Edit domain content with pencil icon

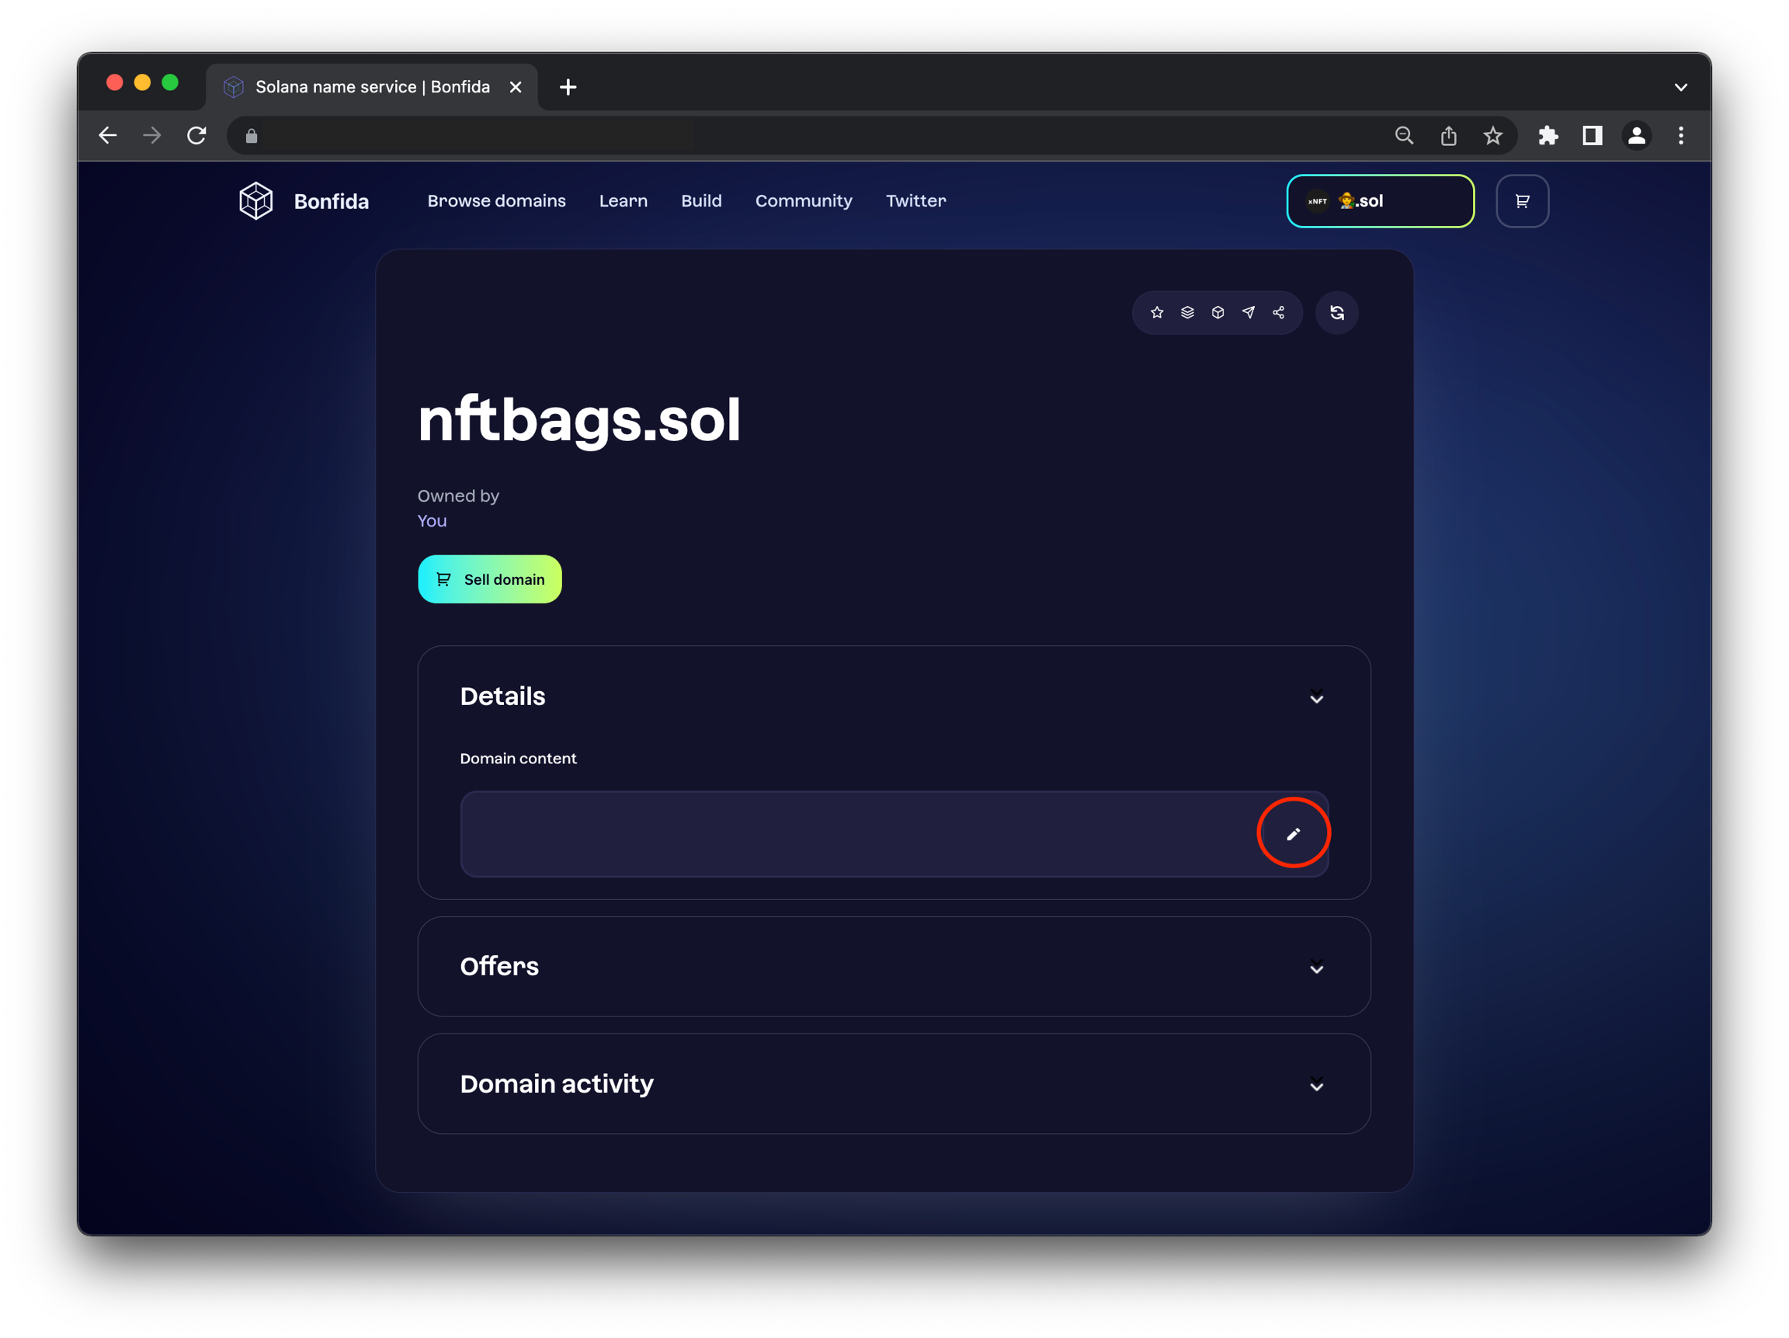1294,833
